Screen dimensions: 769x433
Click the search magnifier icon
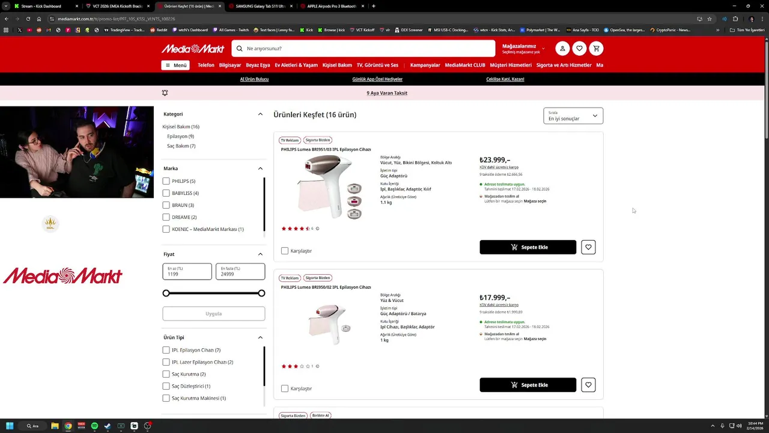pyautogui.click(x=240, y=49)
